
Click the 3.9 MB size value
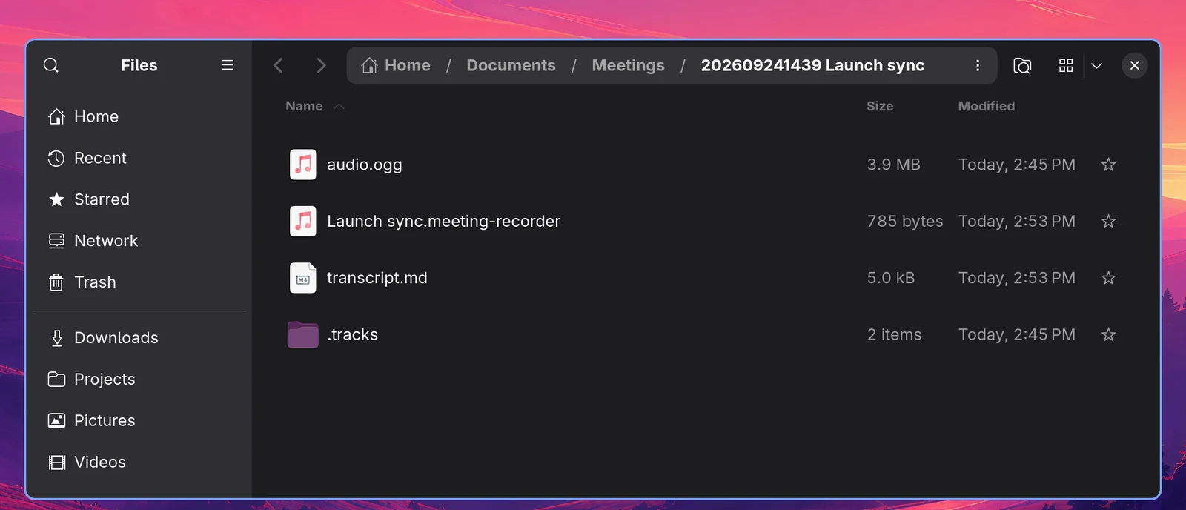pos(893,165)
